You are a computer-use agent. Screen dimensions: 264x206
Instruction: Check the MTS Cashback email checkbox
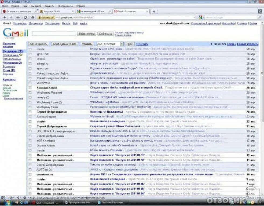point(30,141)
